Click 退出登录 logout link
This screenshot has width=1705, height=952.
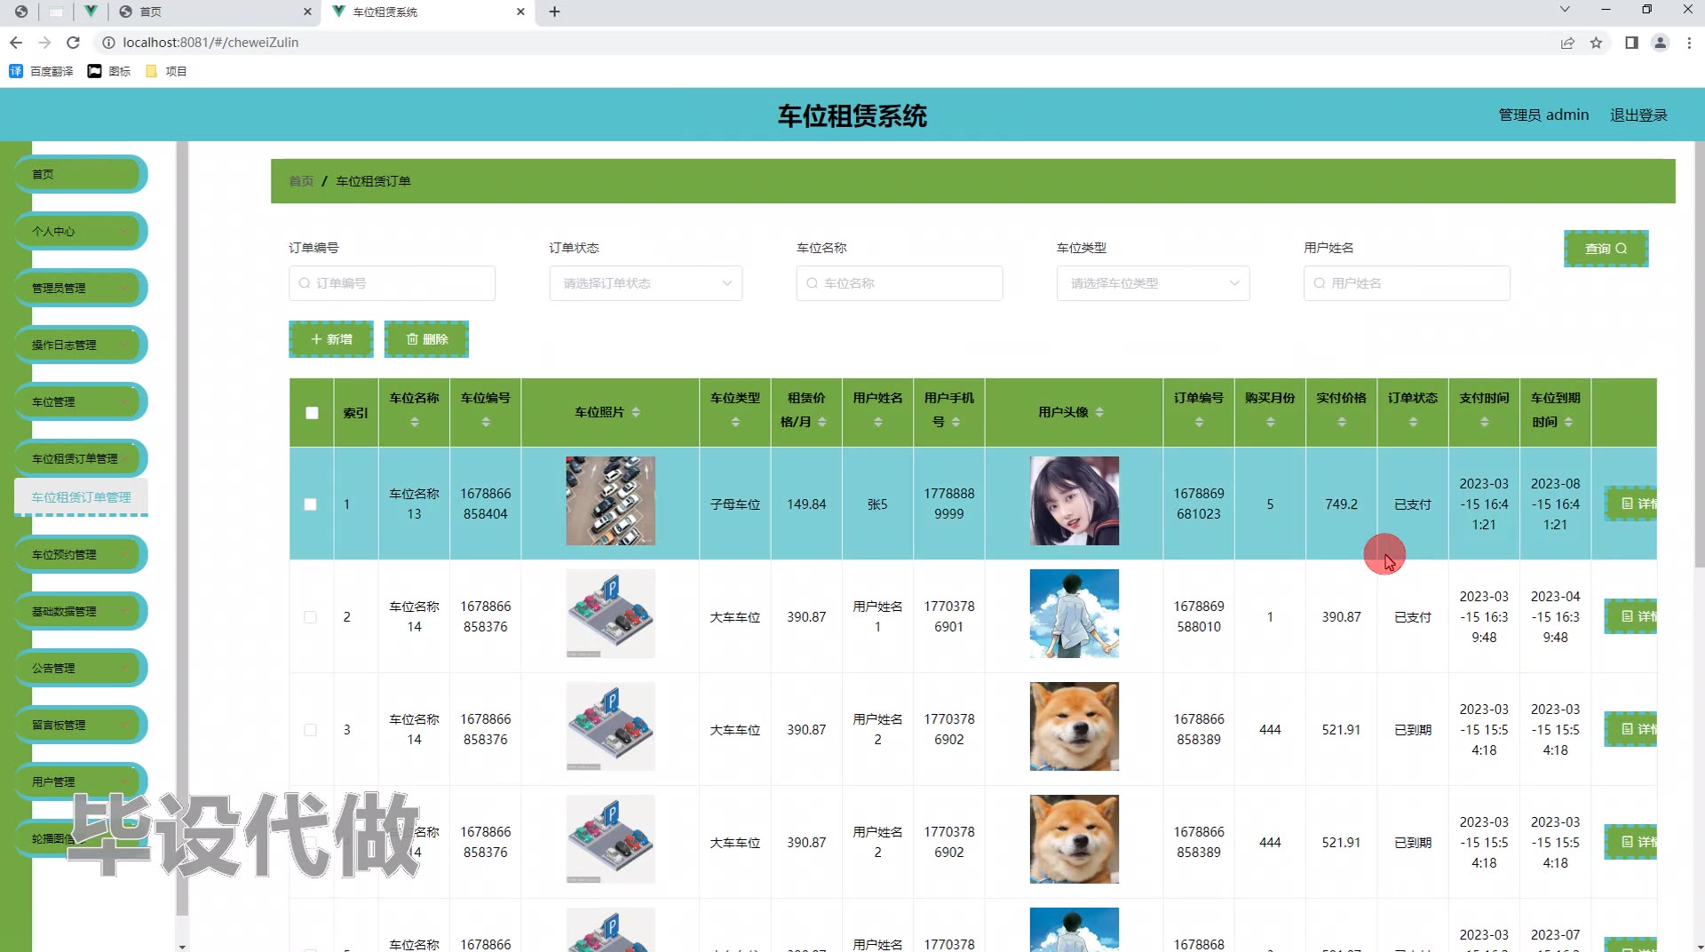pos(1638,115)
